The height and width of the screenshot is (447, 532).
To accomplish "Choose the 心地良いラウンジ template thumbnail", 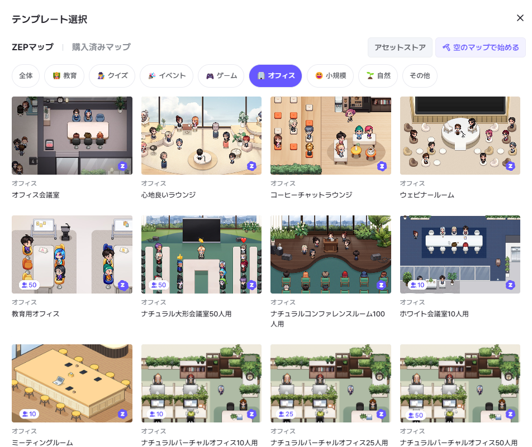I will tap(201, 136).
